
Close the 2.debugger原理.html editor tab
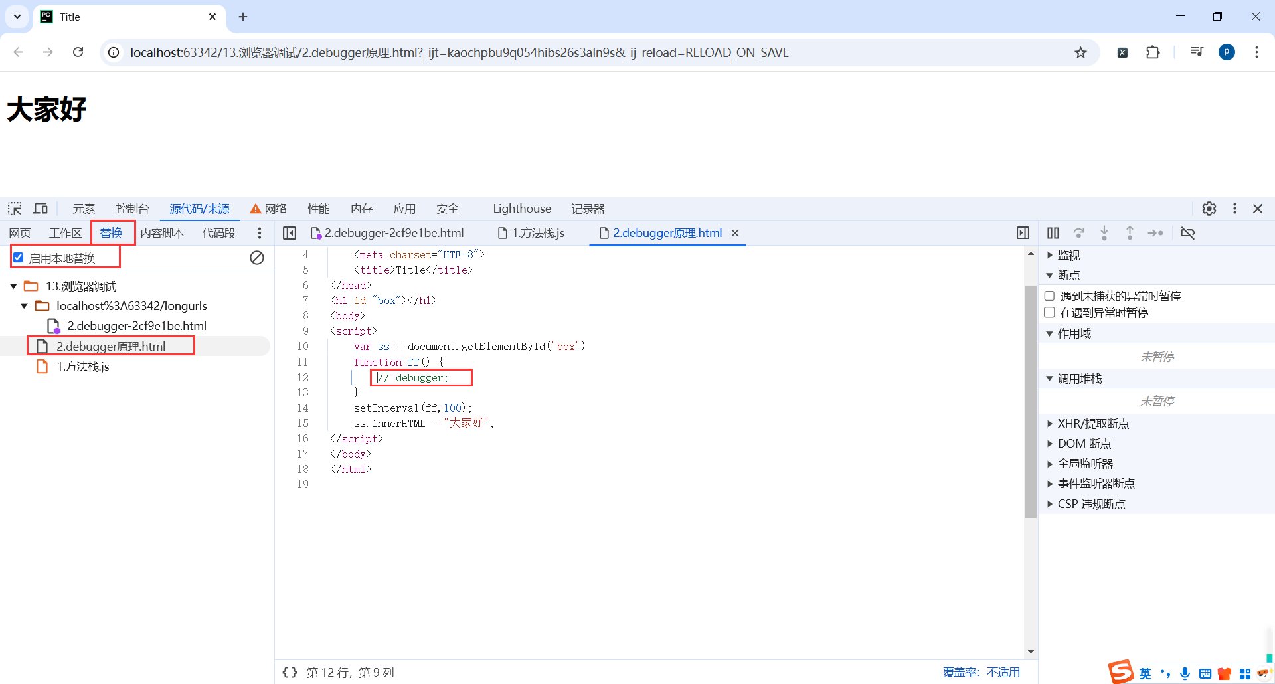[x=735, y=233]
